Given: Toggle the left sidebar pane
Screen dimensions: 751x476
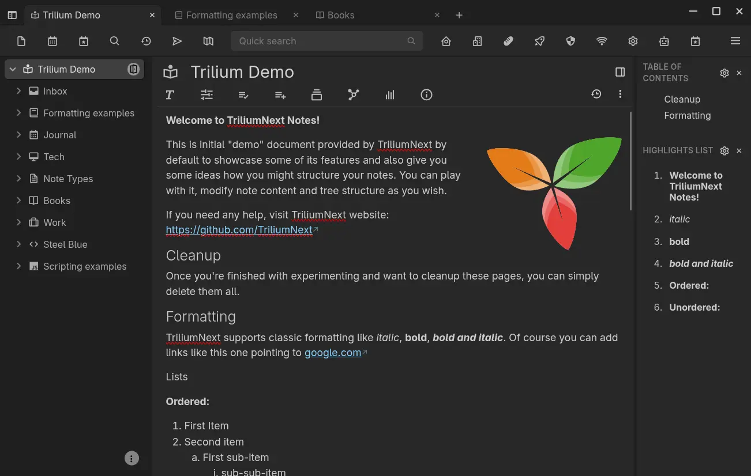Looking at the screenshot, I should point(12,15).
